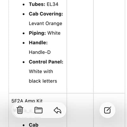Click the 'Control Panel:' label
The image size is (127, 127).
[x=46, y=62]
